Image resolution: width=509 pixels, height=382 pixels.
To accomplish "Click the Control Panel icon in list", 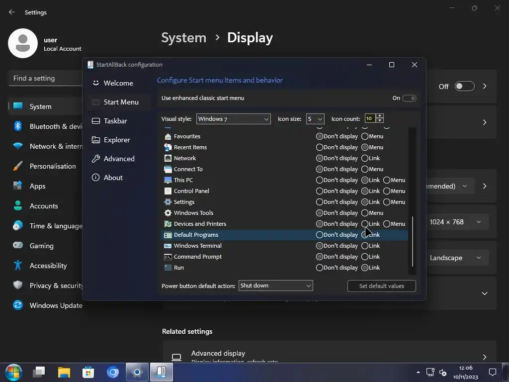I will click(168, 191).
